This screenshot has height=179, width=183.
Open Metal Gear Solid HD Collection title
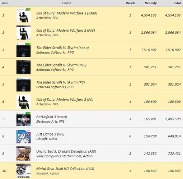65,169
